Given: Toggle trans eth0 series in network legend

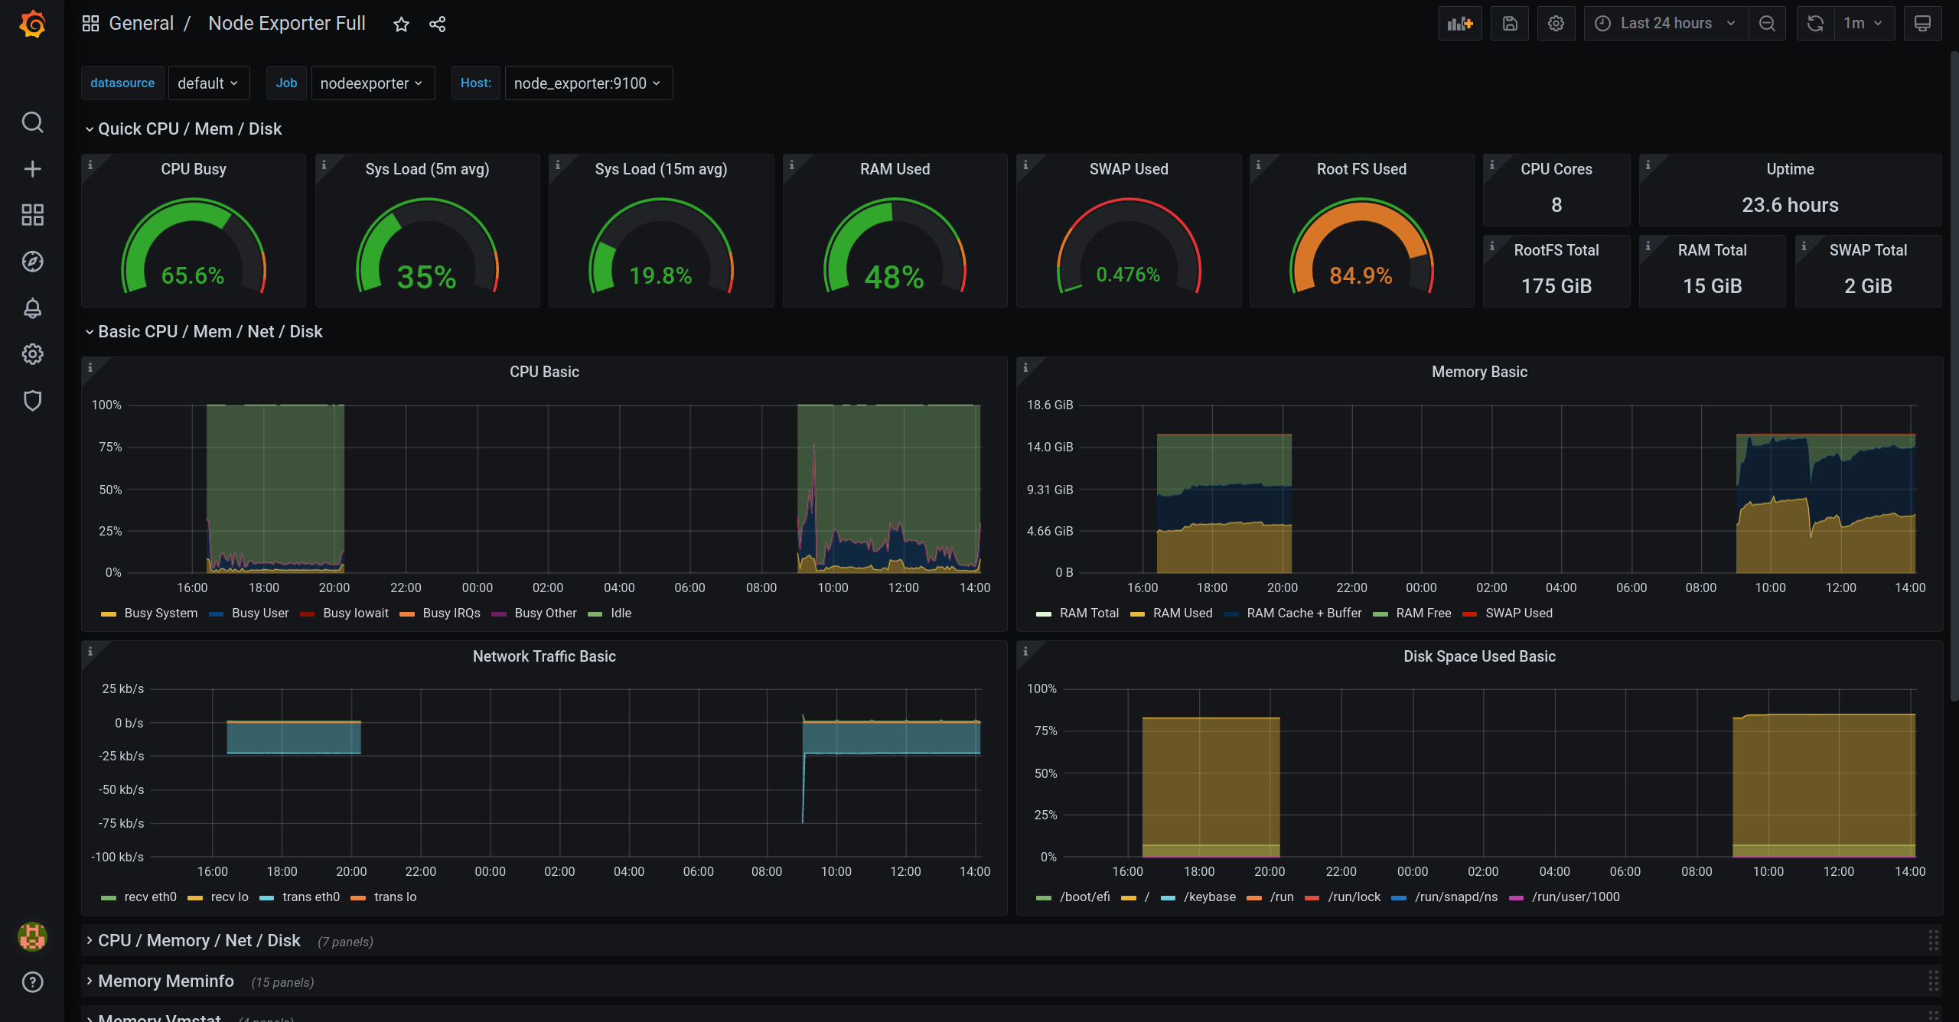Looking at the screenshot, I should click(310, 897).
